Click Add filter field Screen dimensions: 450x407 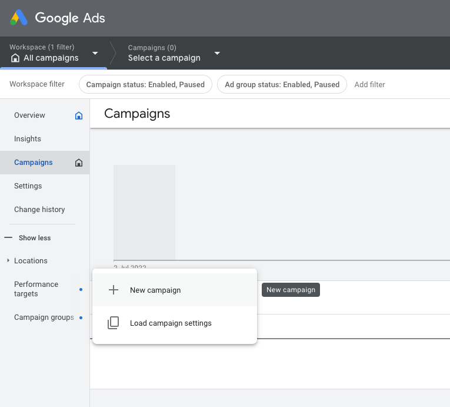coord(369,84)
